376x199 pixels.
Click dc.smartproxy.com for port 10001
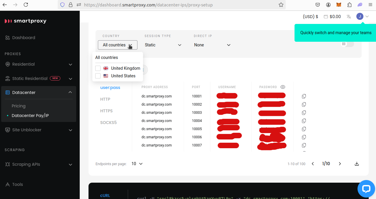click(156, 96)
